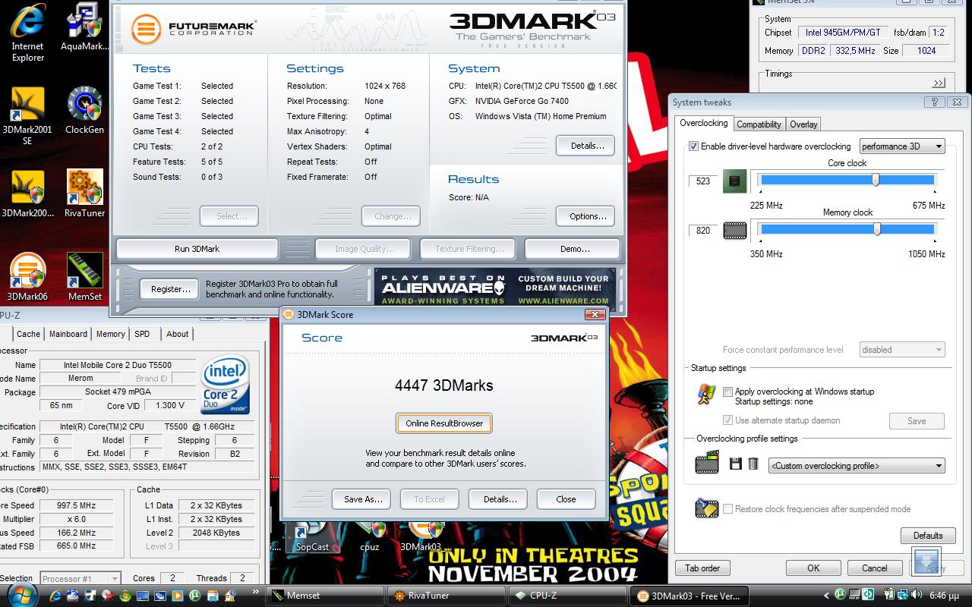
Task: Click the Defaults button in System tweaks
Action: 928,536
